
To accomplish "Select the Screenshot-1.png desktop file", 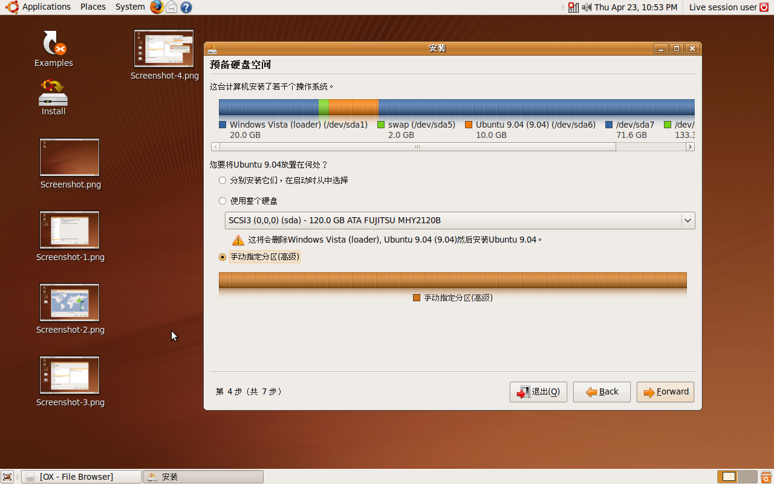I will pos(70,237).
